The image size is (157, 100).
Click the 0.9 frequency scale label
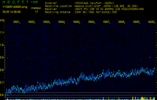2,57
